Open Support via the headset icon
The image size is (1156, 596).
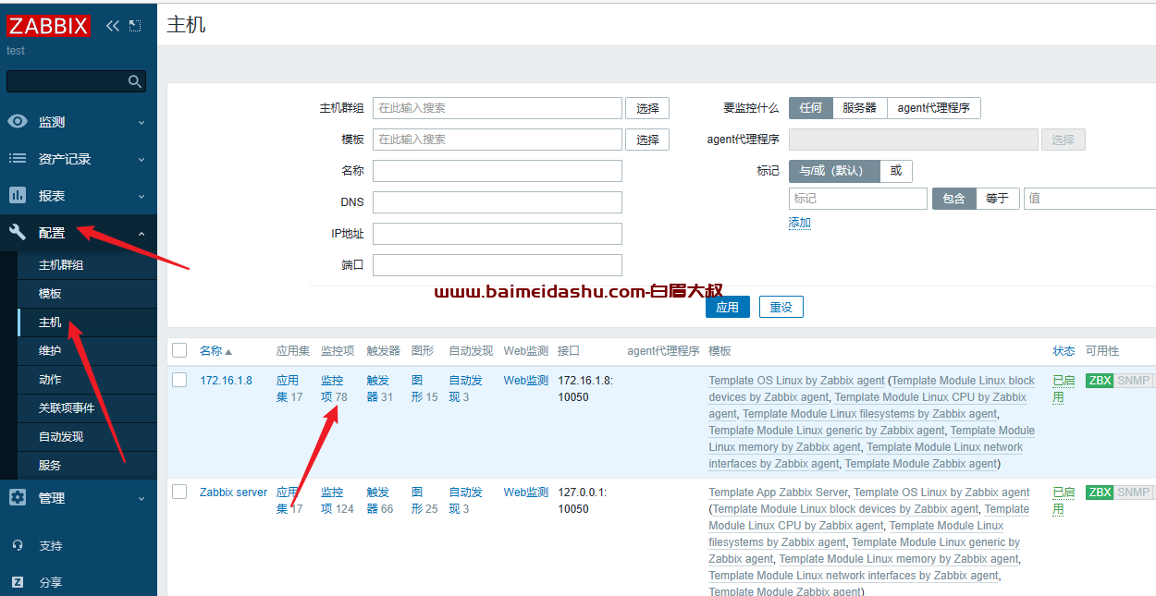click(18, 545)
